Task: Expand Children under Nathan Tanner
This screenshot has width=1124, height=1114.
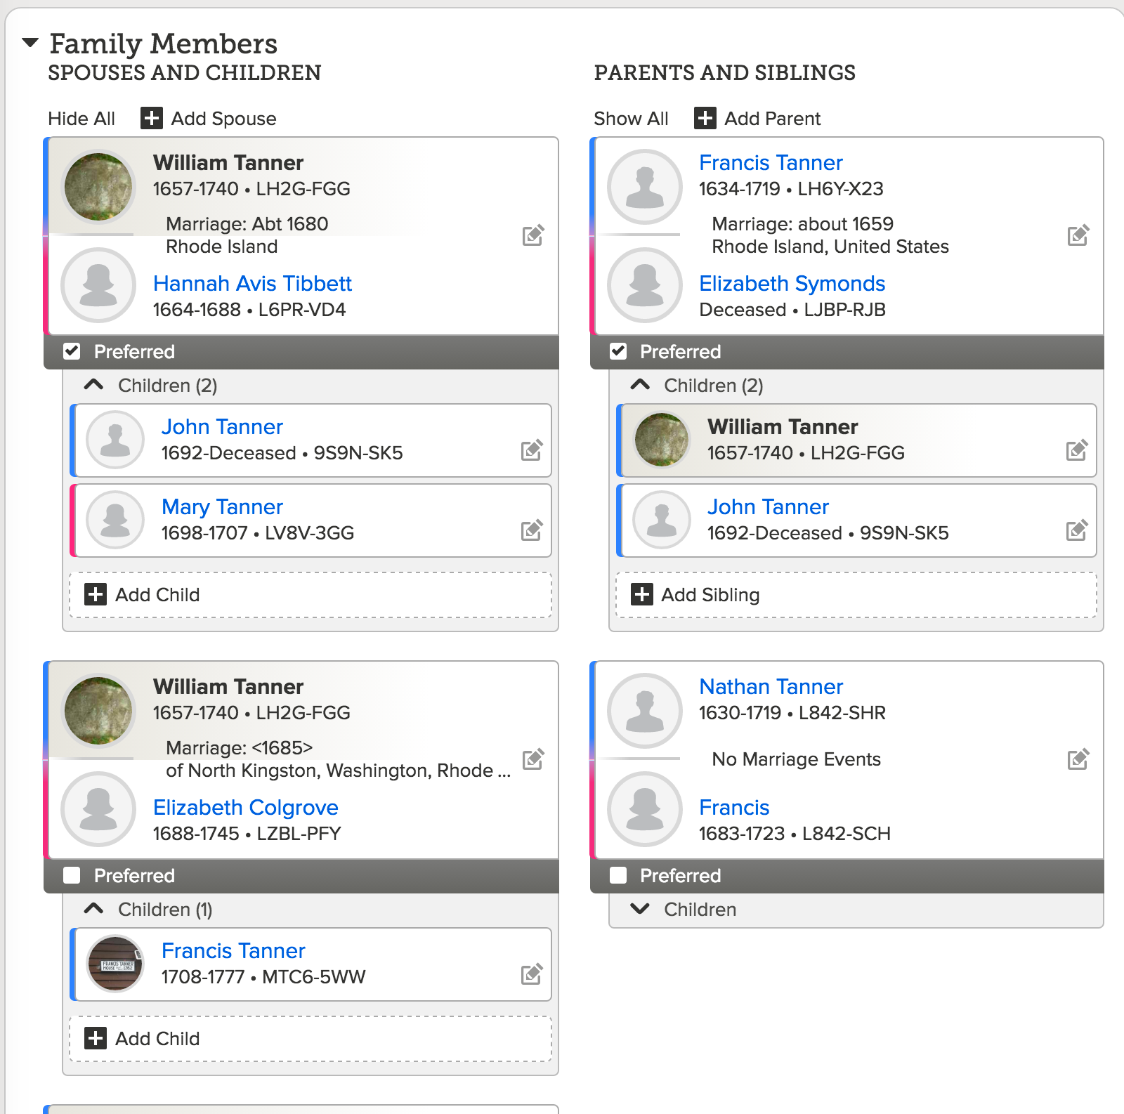Action: [640, 909]
